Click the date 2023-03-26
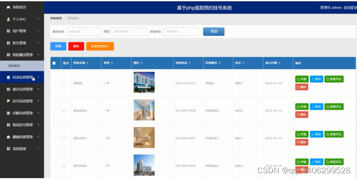The image size is (357, 179). 274,83
